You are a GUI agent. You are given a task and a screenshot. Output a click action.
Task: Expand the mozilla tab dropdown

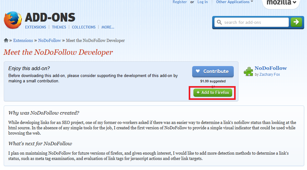point(281,3)
